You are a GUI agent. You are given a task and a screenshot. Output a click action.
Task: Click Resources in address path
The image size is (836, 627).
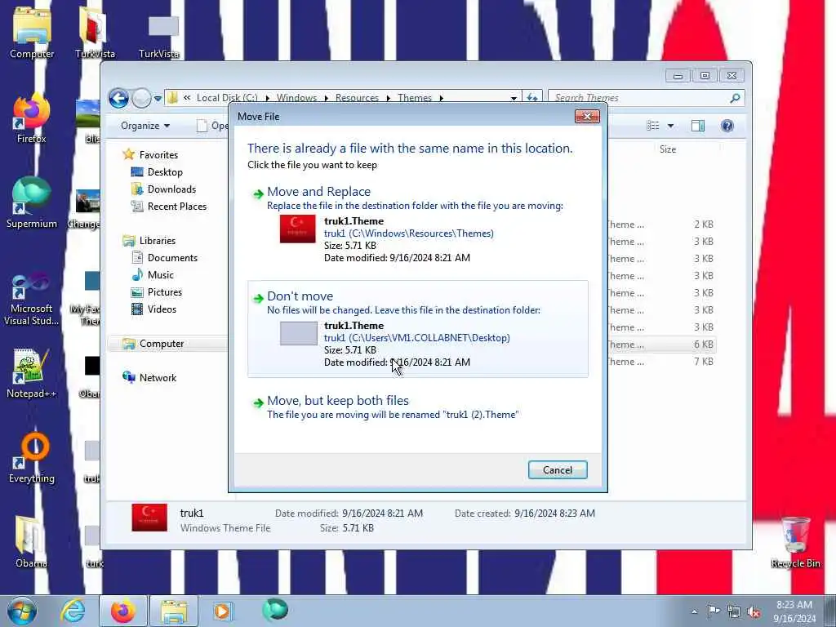coord(357,98)
